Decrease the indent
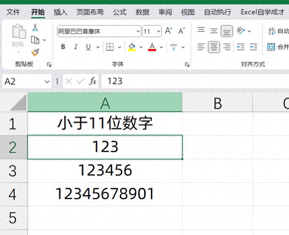289x235 pixels. pos(241,47)
